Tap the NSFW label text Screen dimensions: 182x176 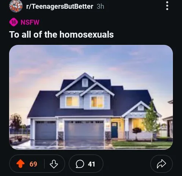30,22
